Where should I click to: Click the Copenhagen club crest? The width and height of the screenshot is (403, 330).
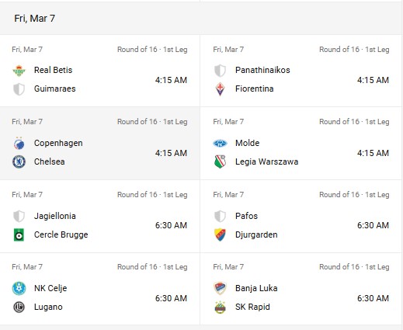point(19,143)
